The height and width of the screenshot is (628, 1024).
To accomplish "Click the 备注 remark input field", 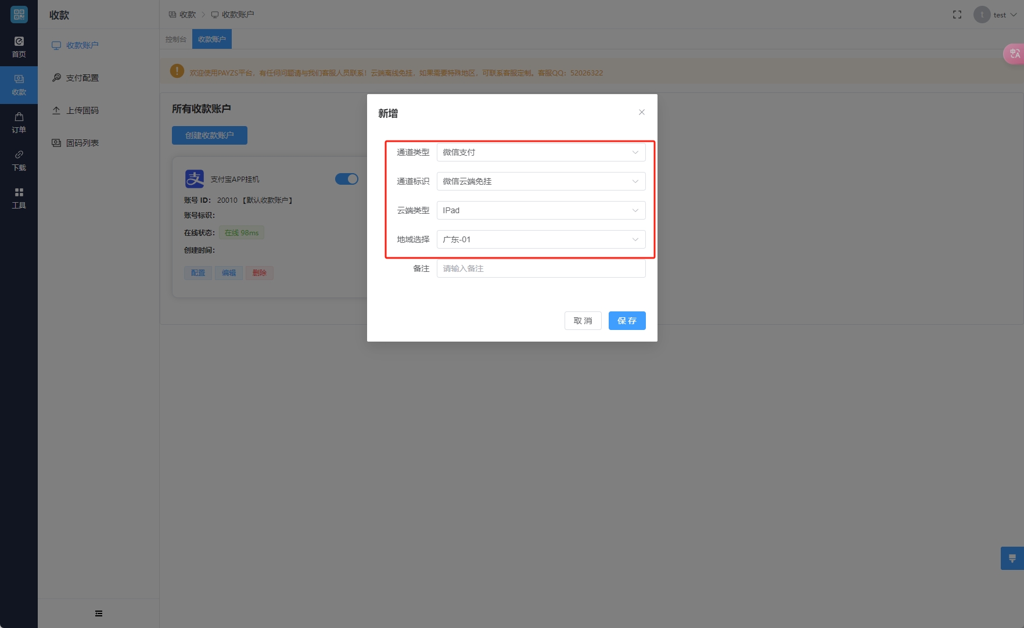I will pyautogui.click(x=540, y=268).
